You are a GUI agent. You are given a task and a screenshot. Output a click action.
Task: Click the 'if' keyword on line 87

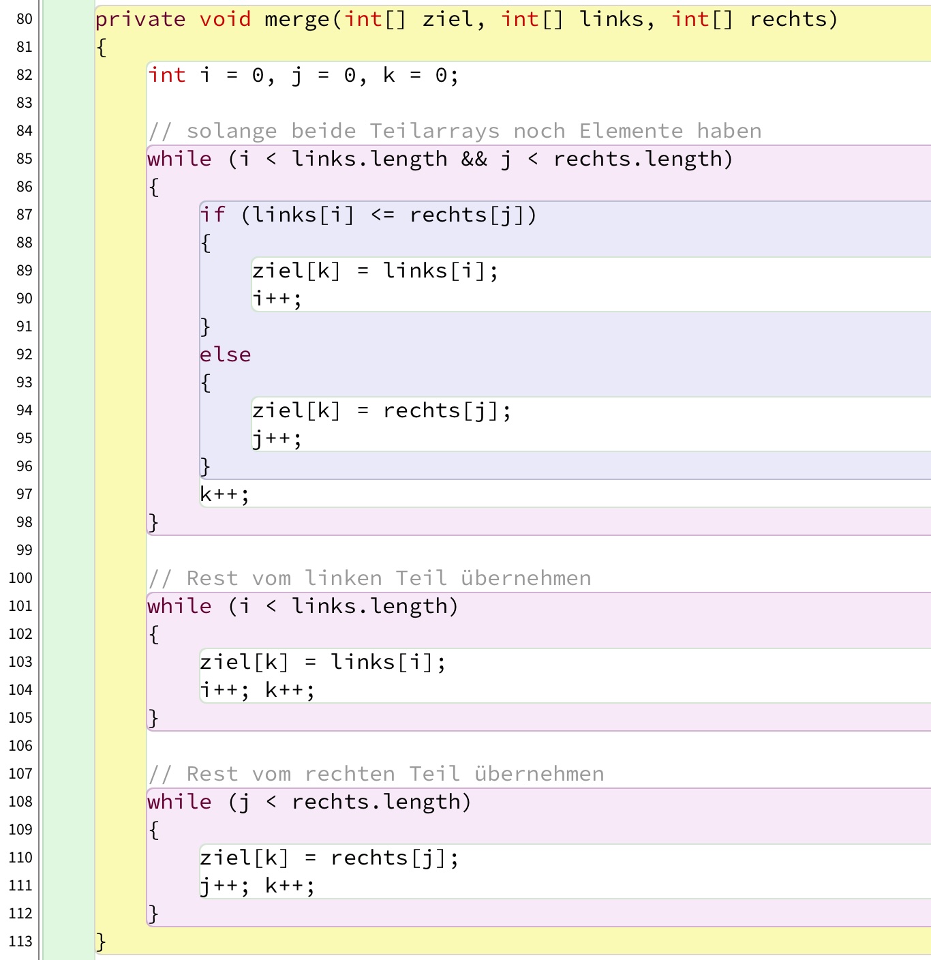[212, 215]
